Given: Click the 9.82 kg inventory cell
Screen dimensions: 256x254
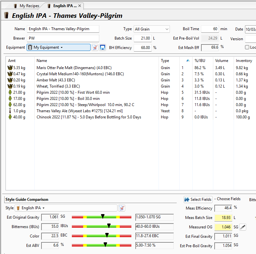Looking at the screenshot, I should click(242, 67).
